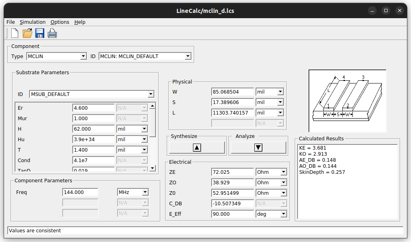Click the substrate list scroll-up arrow

tap(153, 106)
